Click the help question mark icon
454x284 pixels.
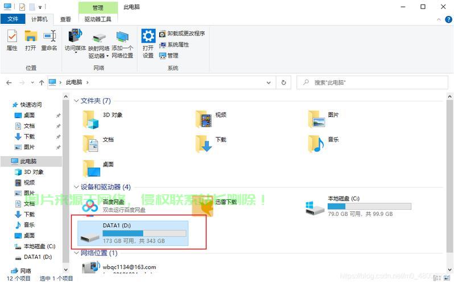click(x=448, y=19)
